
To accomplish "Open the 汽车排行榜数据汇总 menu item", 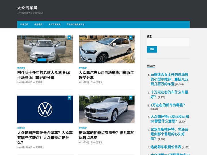I will pyautogui.click(x=76, y=24).
